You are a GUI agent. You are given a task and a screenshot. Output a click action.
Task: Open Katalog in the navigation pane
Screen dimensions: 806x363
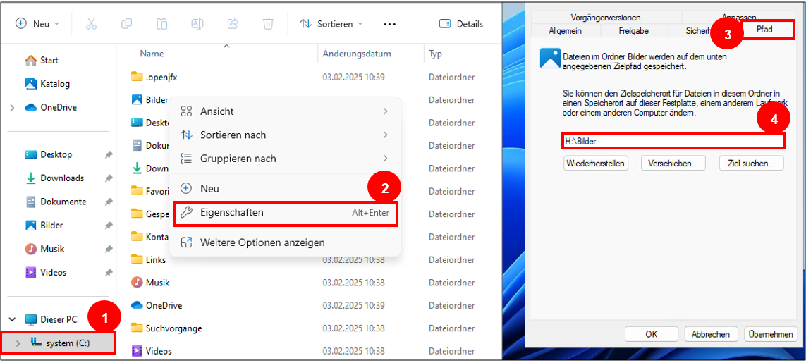click(48, 84)
